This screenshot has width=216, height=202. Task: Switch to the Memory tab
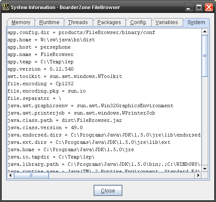click(21, 22)
